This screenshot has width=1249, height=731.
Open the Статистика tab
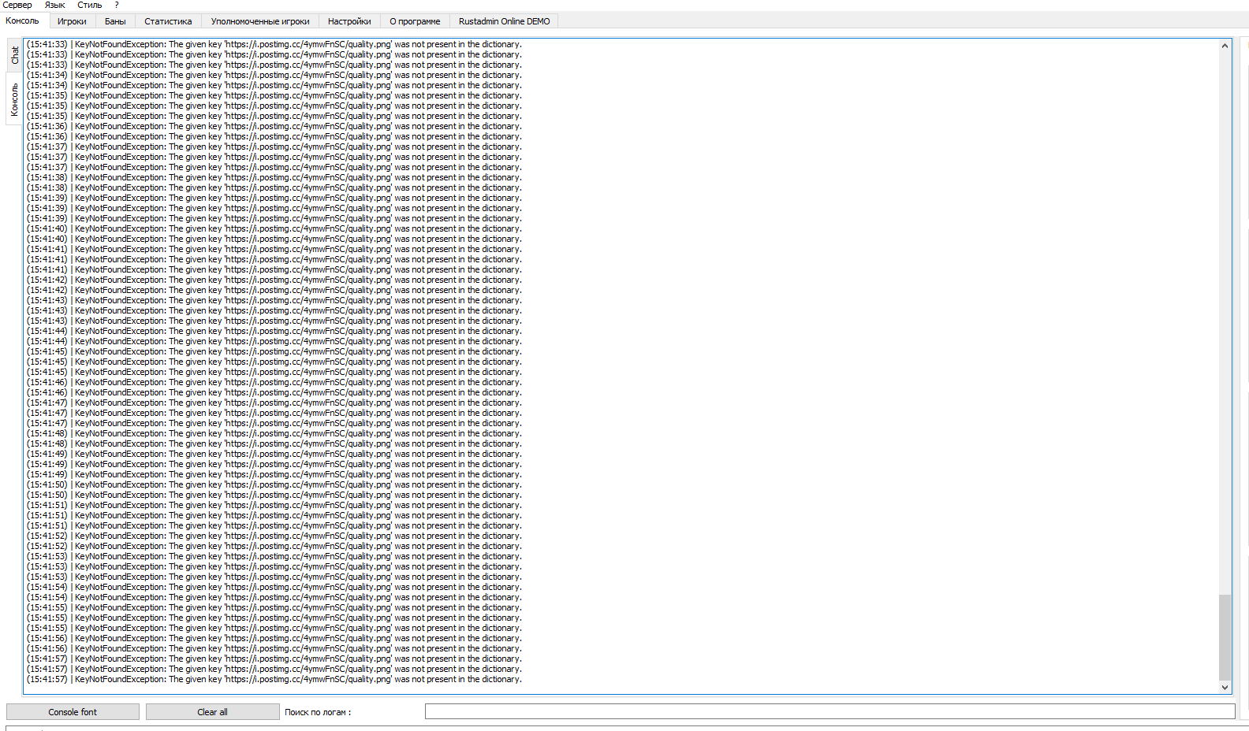pos(168,21)
